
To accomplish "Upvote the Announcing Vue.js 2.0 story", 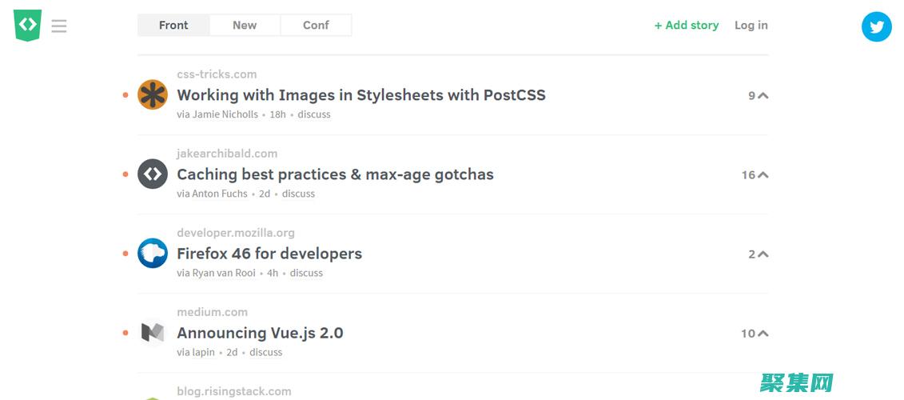I will click(763, 333).
